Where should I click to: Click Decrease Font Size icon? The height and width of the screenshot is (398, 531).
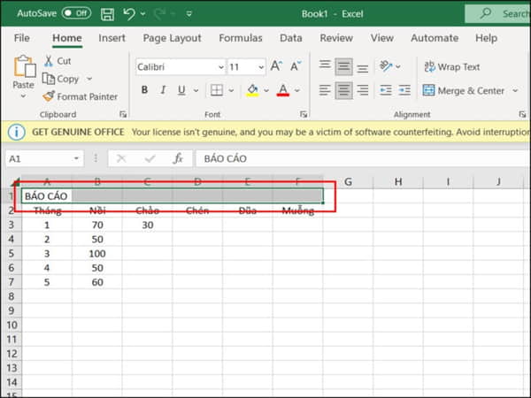pyautogui.click(x=296, y=65)
